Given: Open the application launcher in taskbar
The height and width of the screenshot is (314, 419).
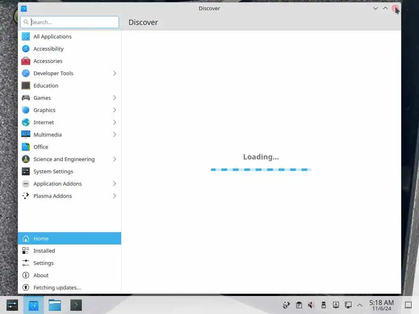Looking at the screenshot, I should (12, 305).
